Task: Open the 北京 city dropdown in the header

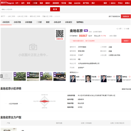Action: [17, 3]
